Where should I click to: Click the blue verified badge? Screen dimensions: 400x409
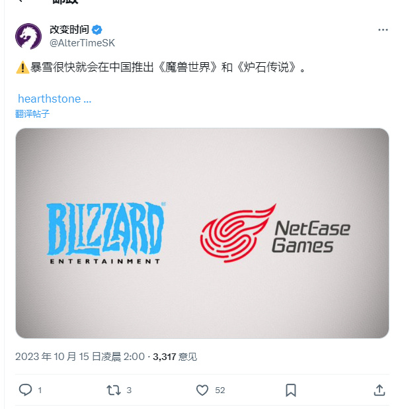pyautogui.click(x=97, y=30)
